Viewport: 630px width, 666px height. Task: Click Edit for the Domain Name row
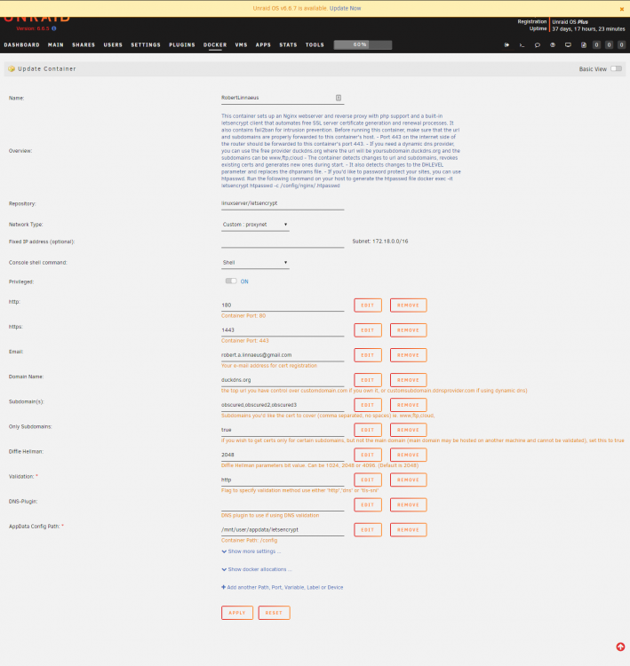pyautogui.click(x=368, y=380)
